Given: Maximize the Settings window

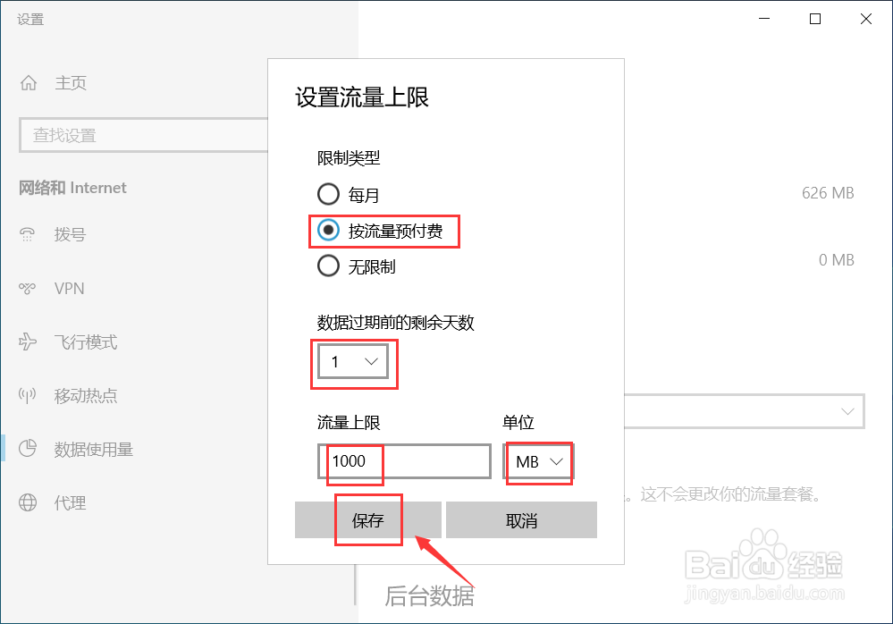Looking at the screenshot, I should [815, 19].
